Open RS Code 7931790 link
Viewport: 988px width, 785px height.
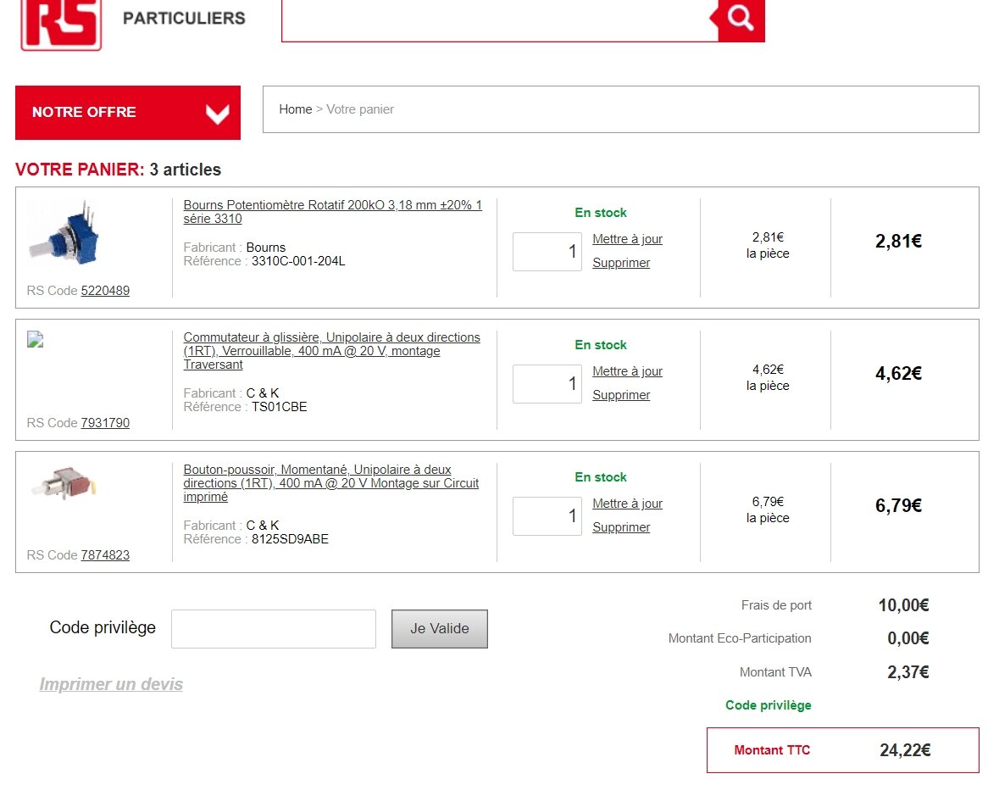coord(105,423)
